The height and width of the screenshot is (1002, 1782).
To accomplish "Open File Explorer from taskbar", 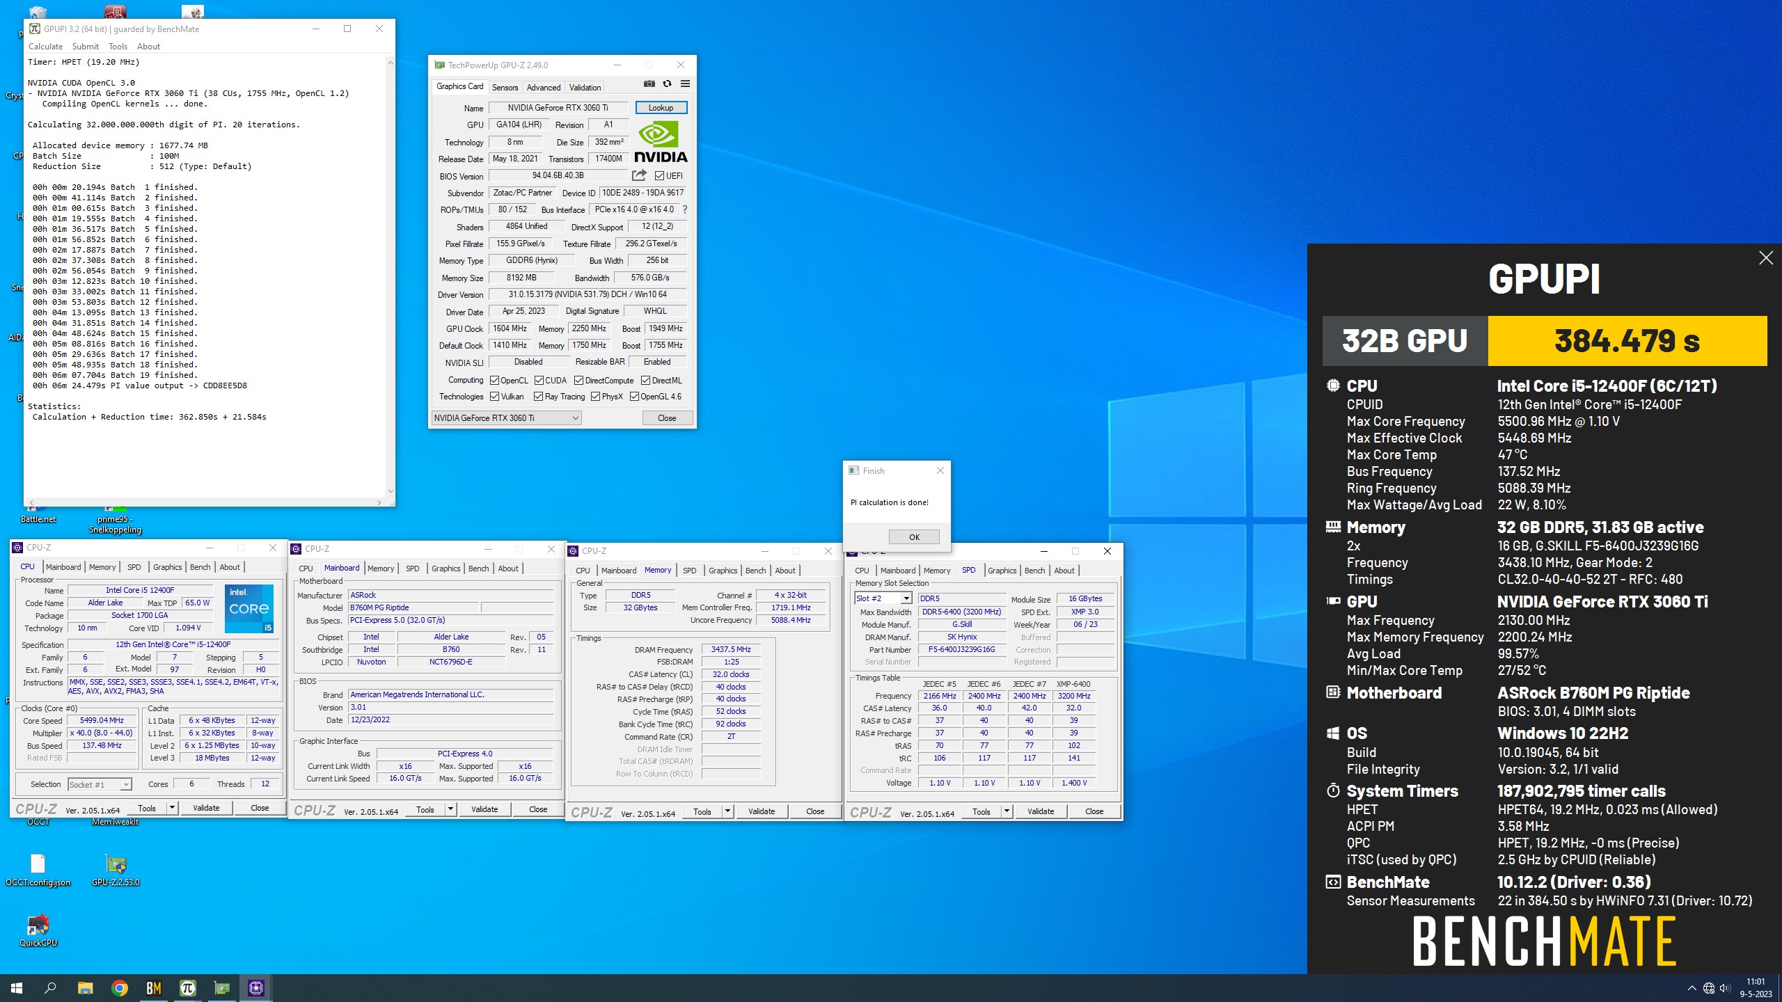I will [x=85, y=988].
